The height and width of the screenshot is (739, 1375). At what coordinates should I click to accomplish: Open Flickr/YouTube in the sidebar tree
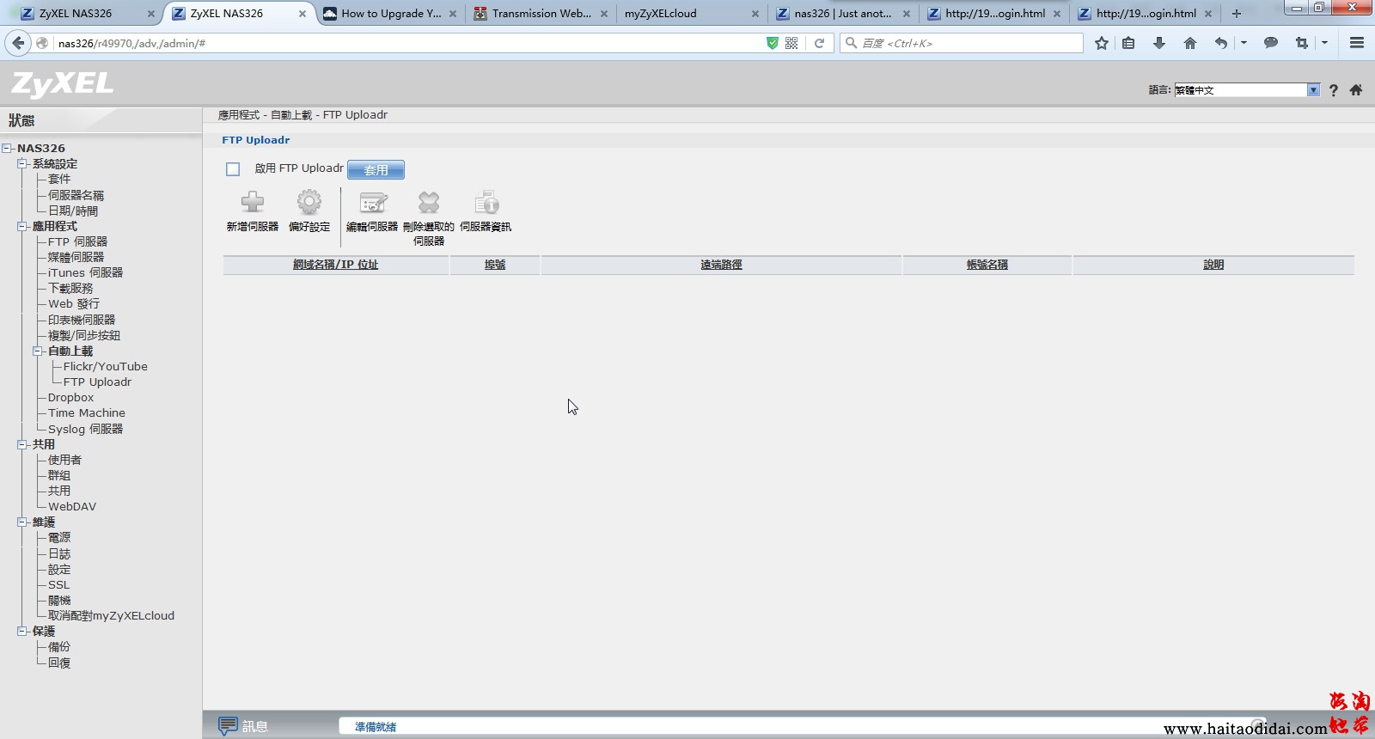pyautogui.click(x=105, y=367)
